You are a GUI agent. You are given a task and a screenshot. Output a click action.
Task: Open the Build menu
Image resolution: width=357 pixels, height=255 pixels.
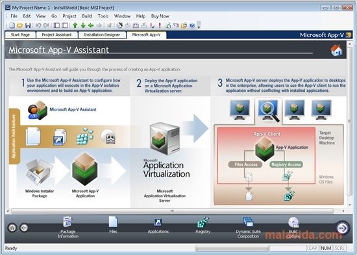pos(87,16)
